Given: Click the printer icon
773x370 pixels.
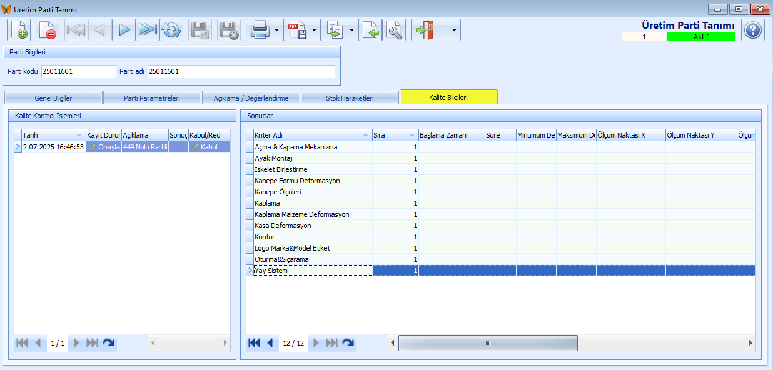Looking at the screenshot, I should coord(259,30).
